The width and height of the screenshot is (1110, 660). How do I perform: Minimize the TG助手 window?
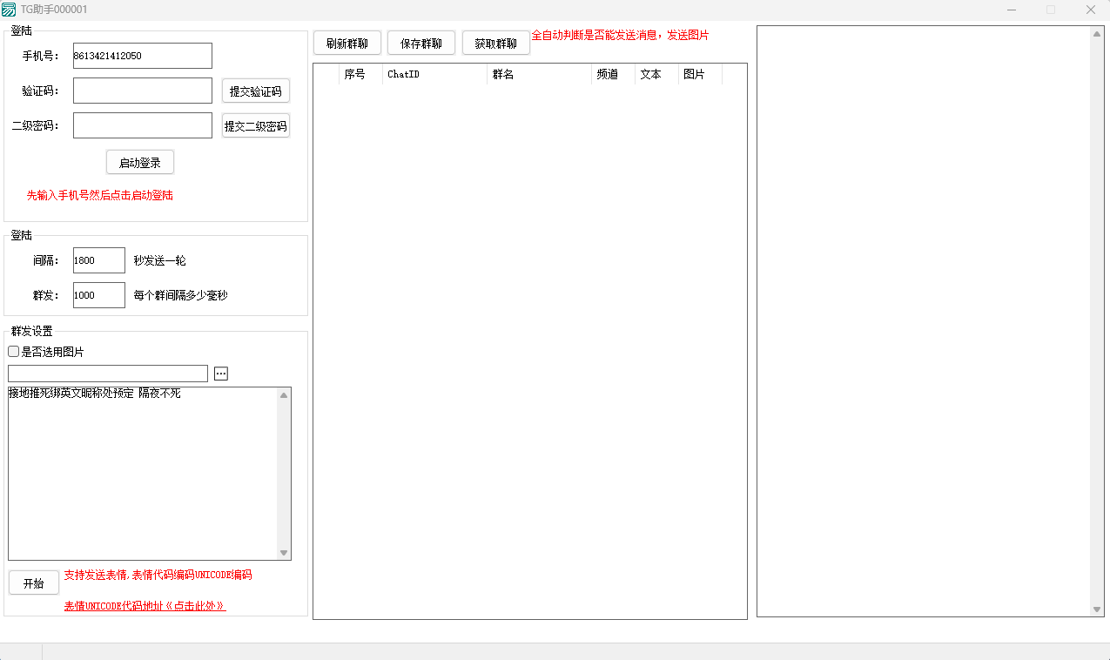click(x=1011, y=10)
